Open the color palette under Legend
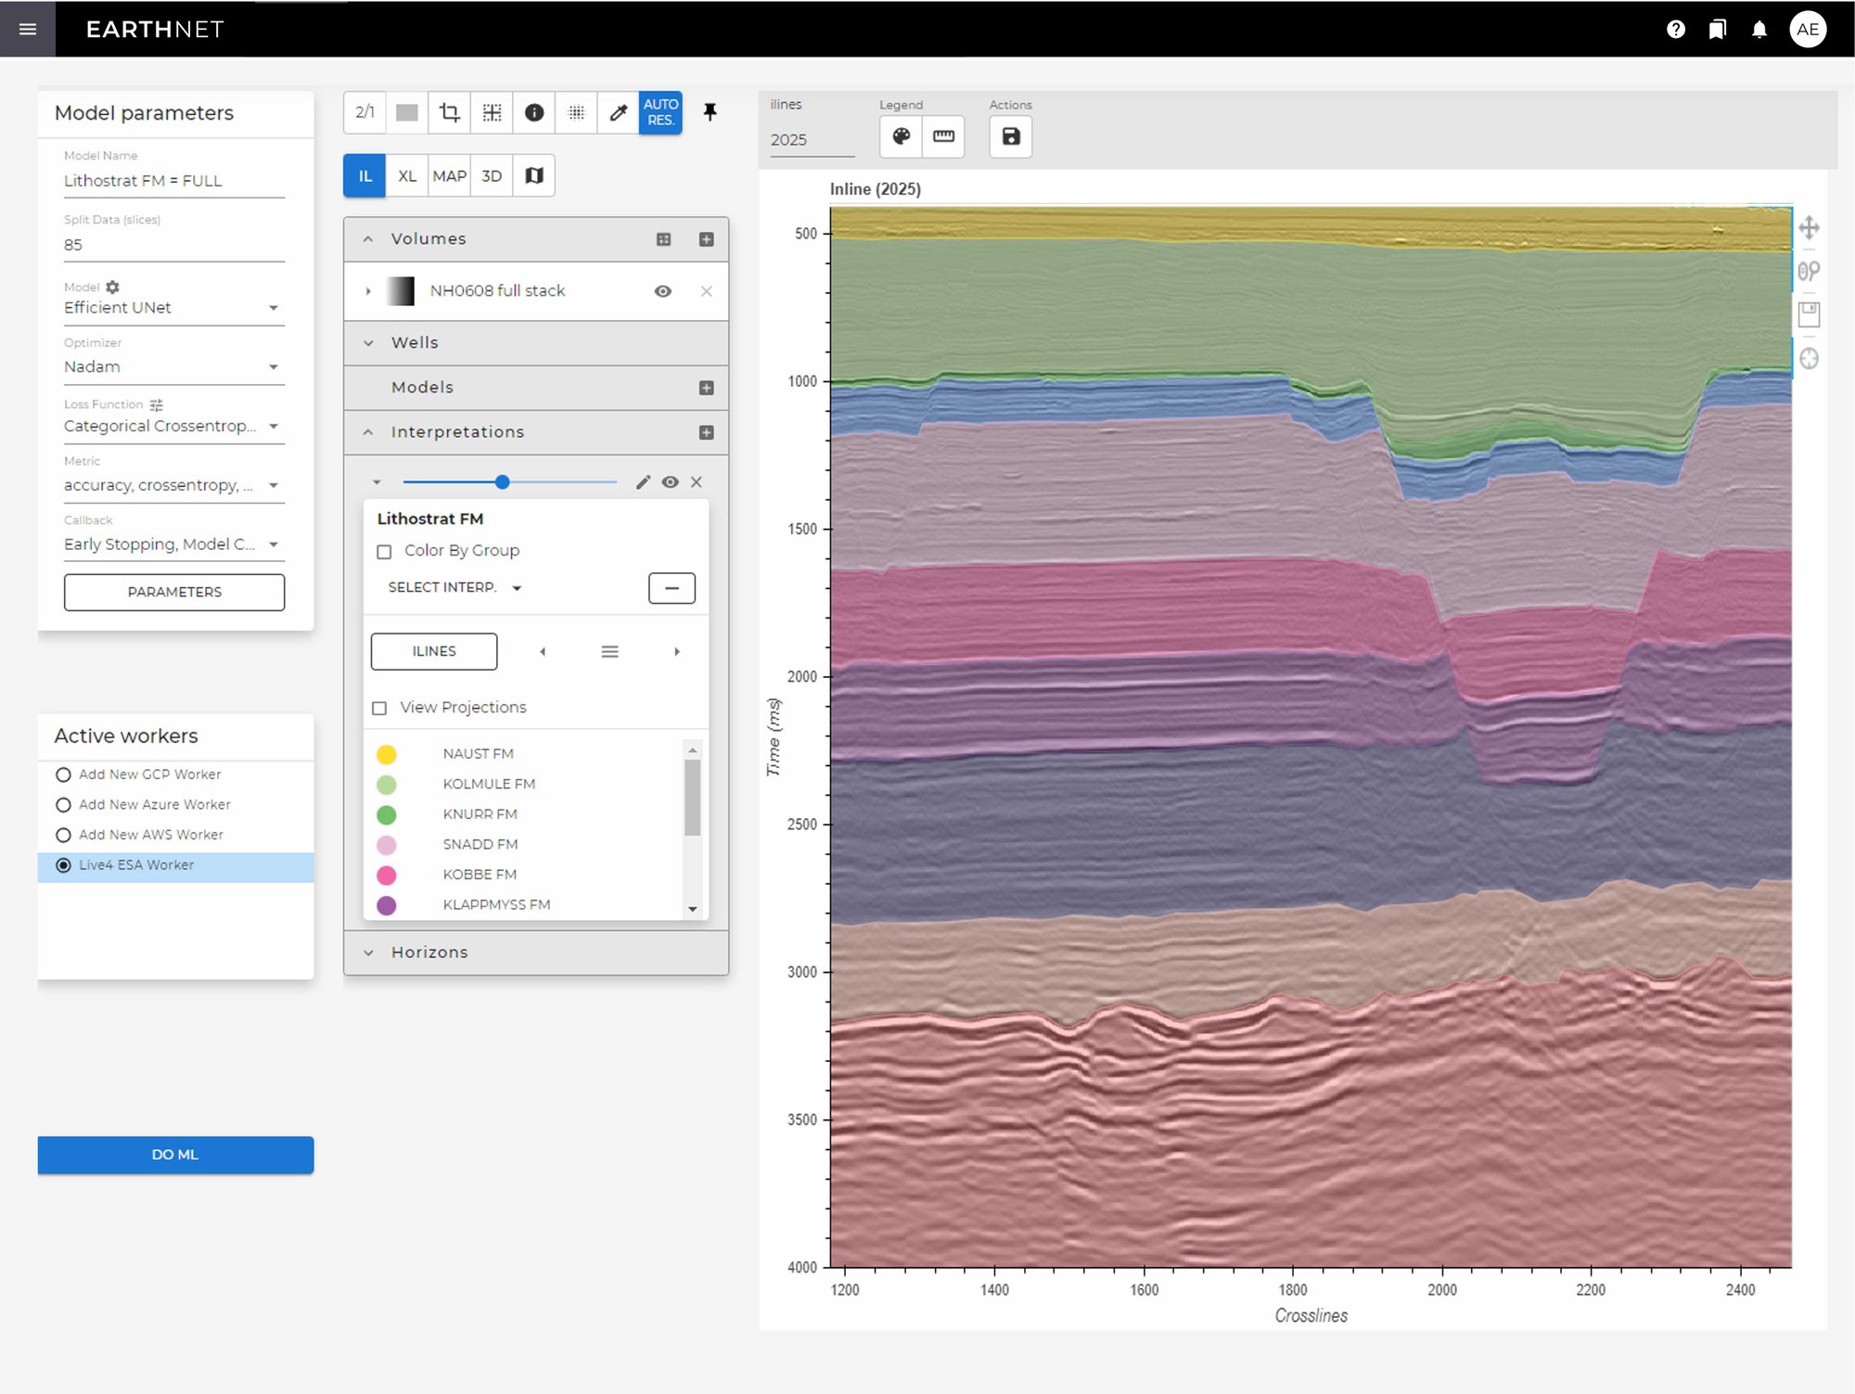Screen dimensions: 1855x1394 [902, 136]
